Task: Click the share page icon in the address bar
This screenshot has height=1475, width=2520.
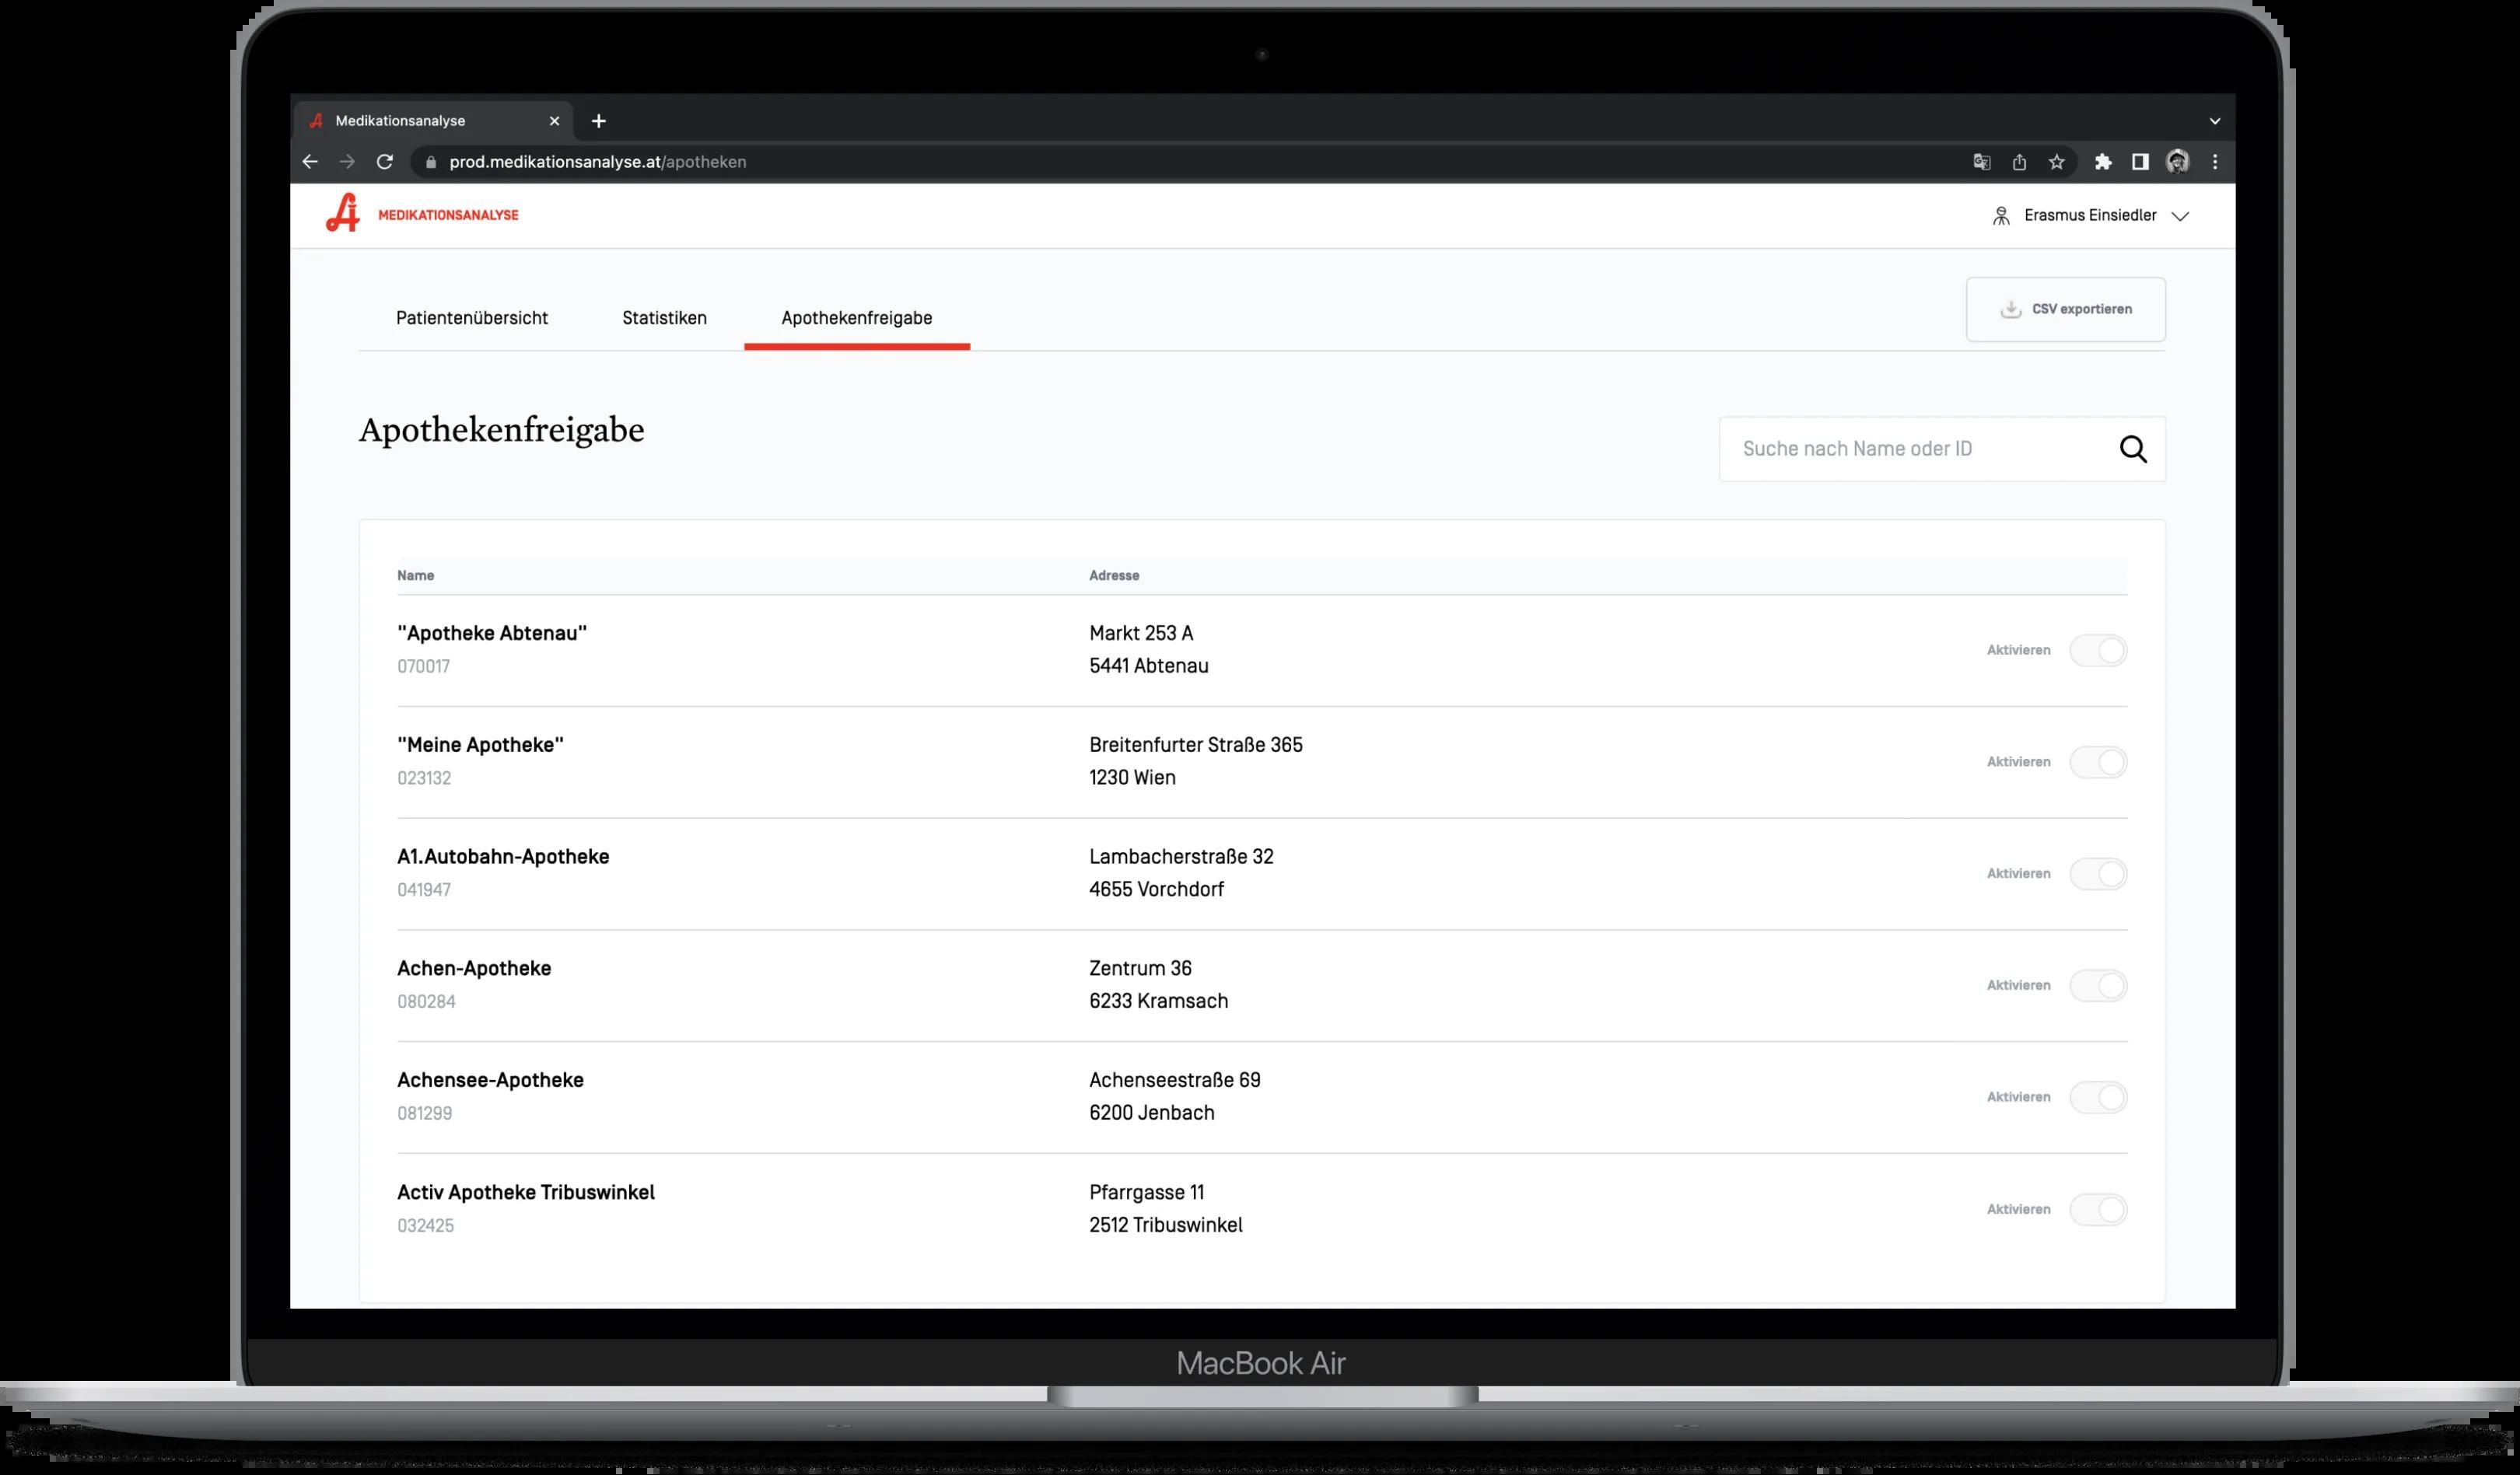Action: [x=2019, y=162]
